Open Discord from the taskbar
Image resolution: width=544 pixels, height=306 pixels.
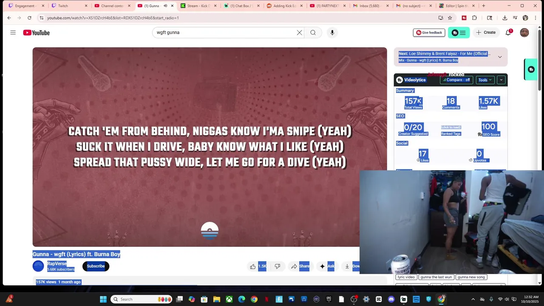(391, 299)
